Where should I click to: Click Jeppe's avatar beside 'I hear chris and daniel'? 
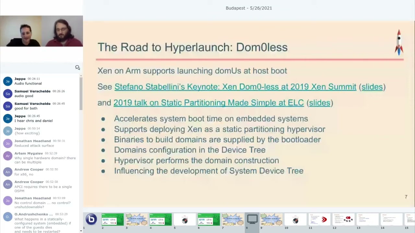[x=8, y=118]
